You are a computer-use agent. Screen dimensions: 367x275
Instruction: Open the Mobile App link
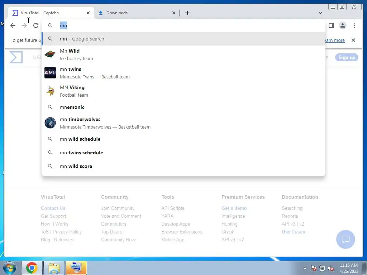pos(173,240)
